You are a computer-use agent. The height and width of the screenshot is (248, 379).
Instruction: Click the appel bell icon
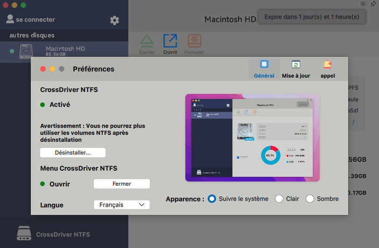tap(328, 64)
